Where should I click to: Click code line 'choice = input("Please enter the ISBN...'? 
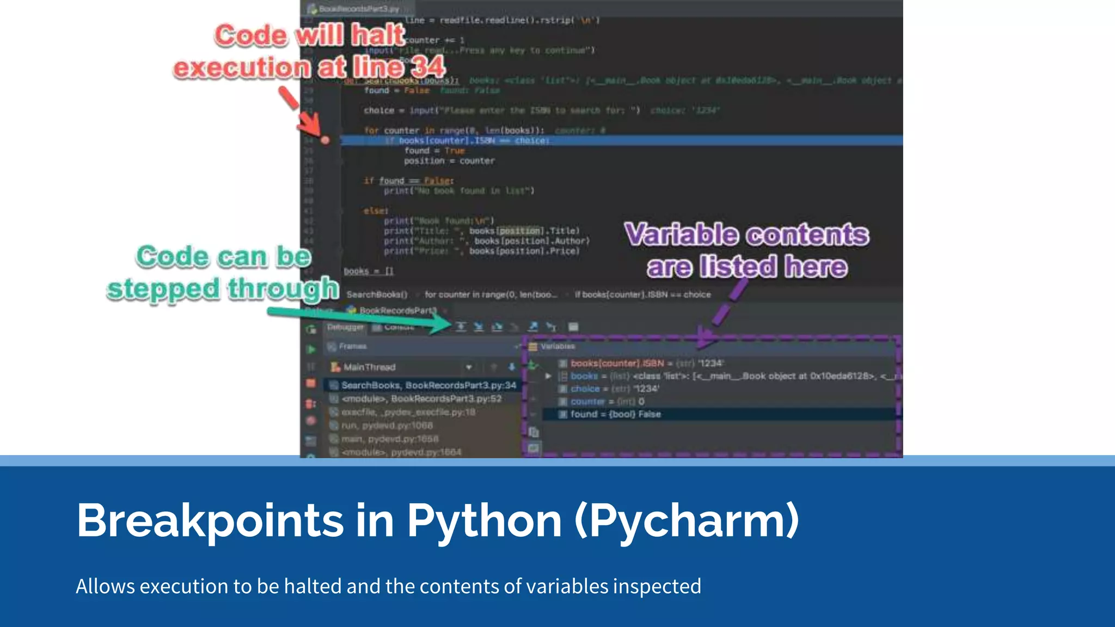[x=502, y=110]
